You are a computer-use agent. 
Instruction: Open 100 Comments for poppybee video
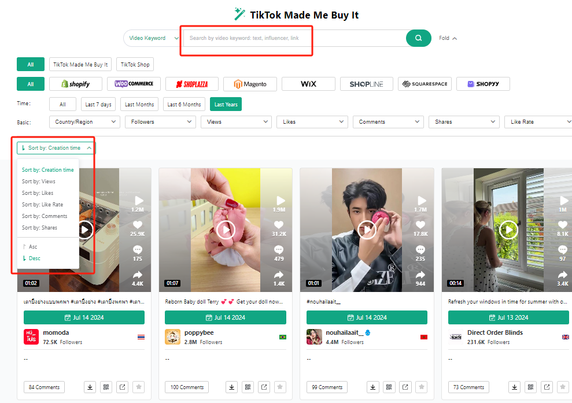[x=187, y=387]
